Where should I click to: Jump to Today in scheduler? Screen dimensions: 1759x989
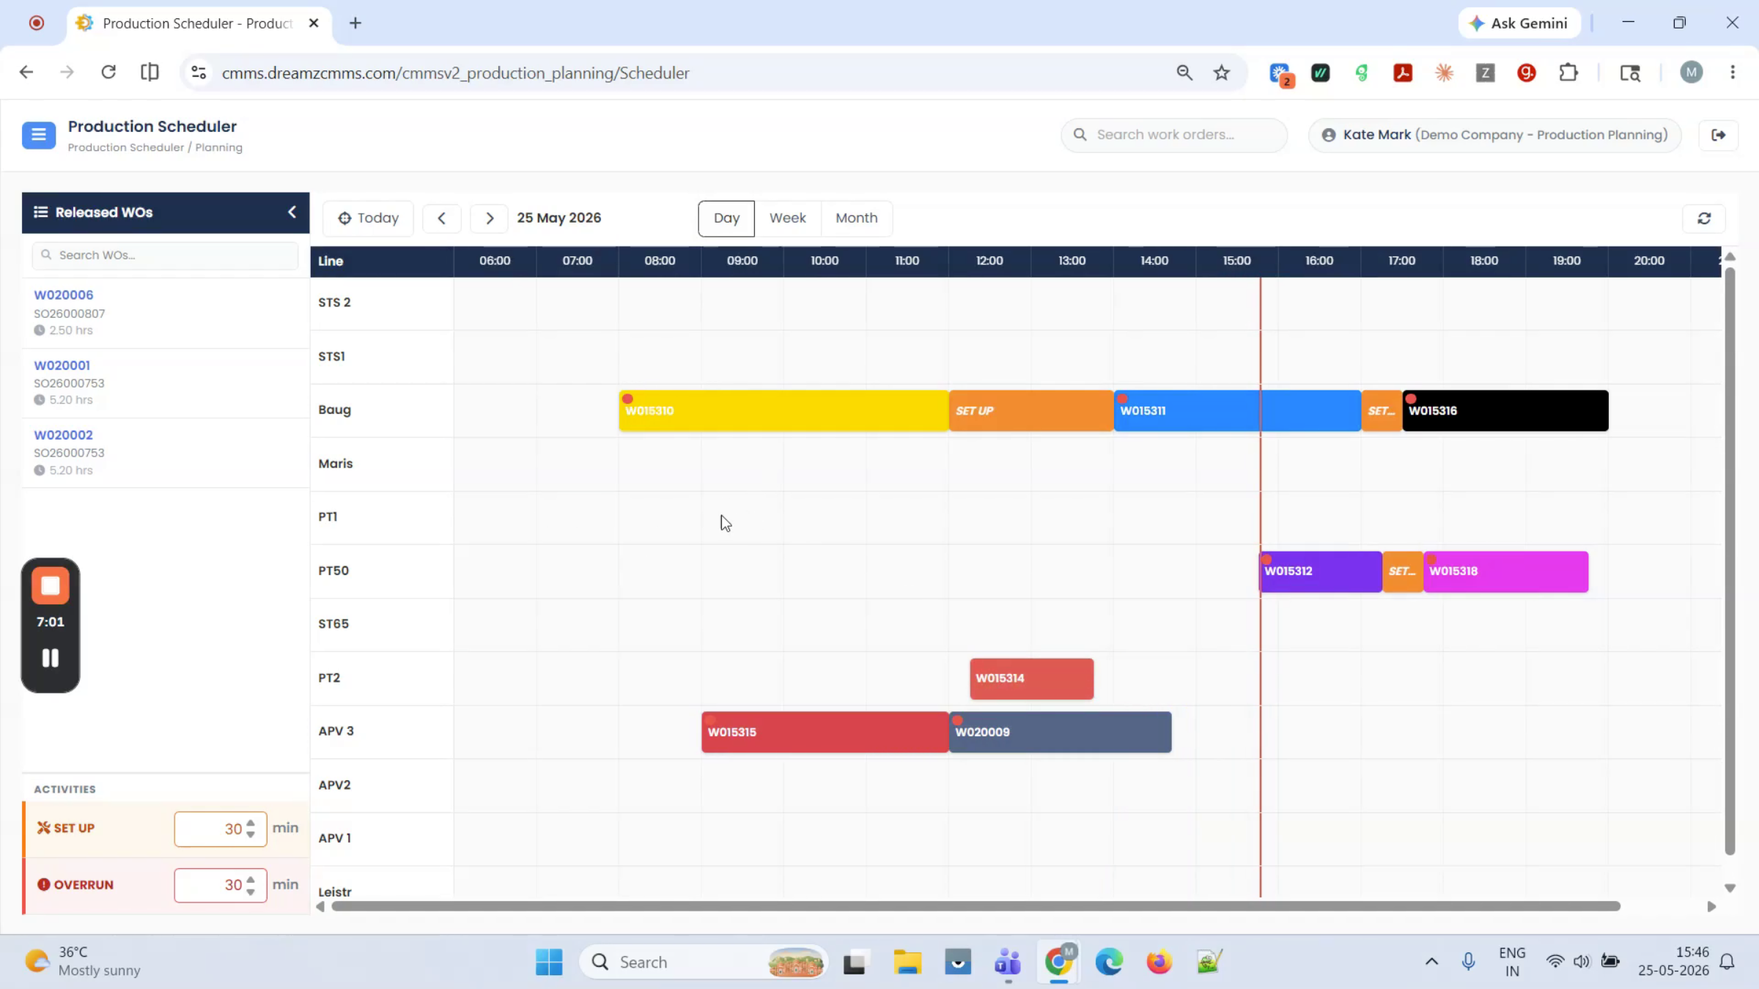368,218
